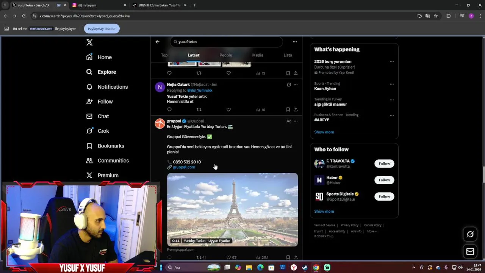Image resolution: width=485 pixels, height=273 pixels.
Task: Open Microsoft Edge from the taskbar
Action: click(260, 267)
